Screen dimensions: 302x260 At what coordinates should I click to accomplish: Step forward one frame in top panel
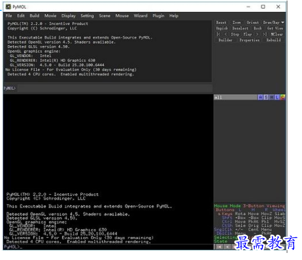tap(257, 34)
